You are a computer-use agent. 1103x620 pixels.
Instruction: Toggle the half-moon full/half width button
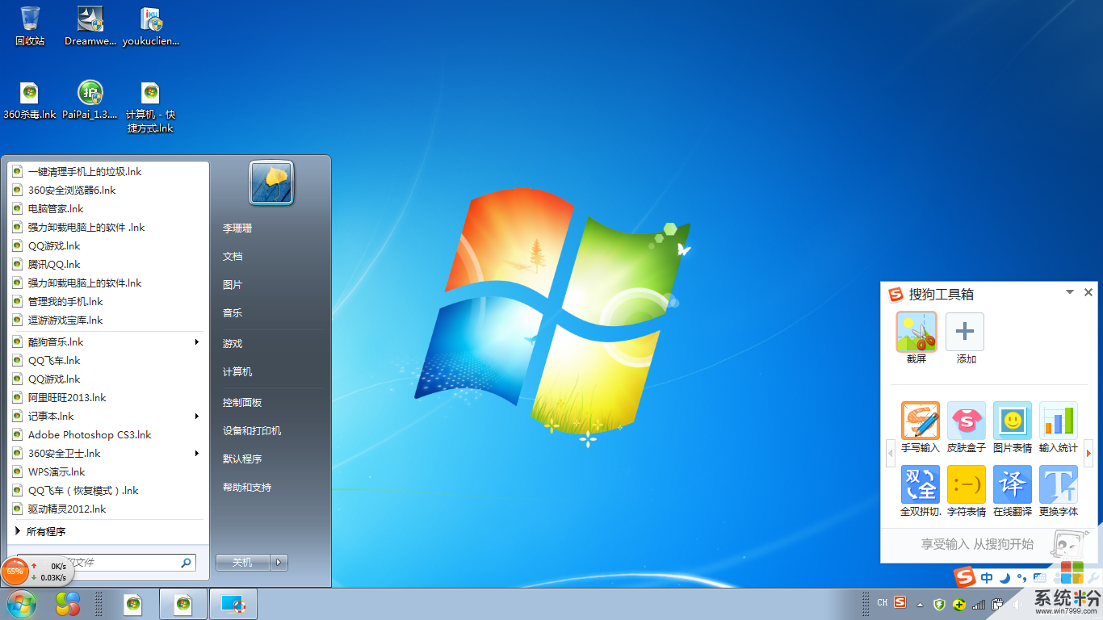1005,578
